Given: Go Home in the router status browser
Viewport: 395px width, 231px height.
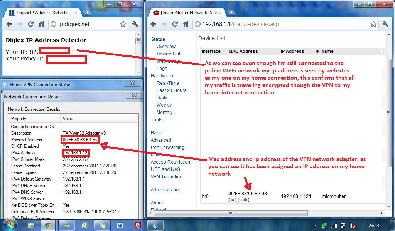Looking at the screenshot, I should pyautogui.click(x=186, y=24).
